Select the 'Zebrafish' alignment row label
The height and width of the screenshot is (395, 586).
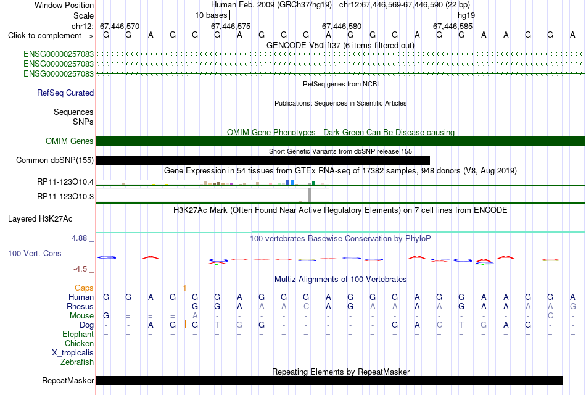[77, 362]
